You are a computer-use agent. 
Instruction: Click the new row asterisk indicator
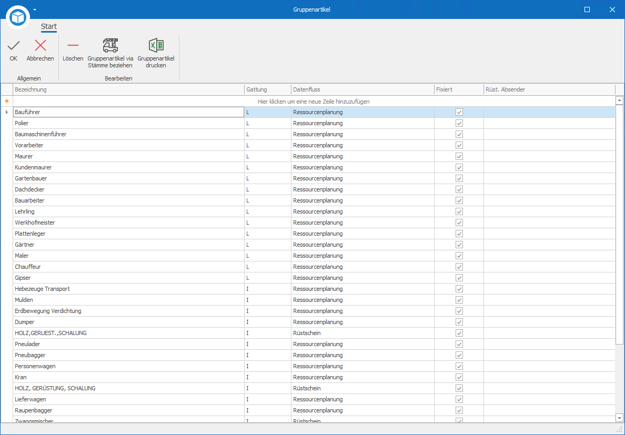click(x=7, y=102)
